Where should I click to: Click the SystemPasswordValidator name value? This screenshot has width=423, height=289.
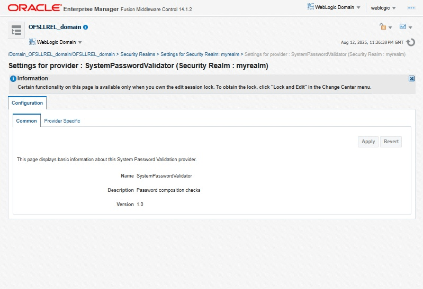tap(164, 176)
